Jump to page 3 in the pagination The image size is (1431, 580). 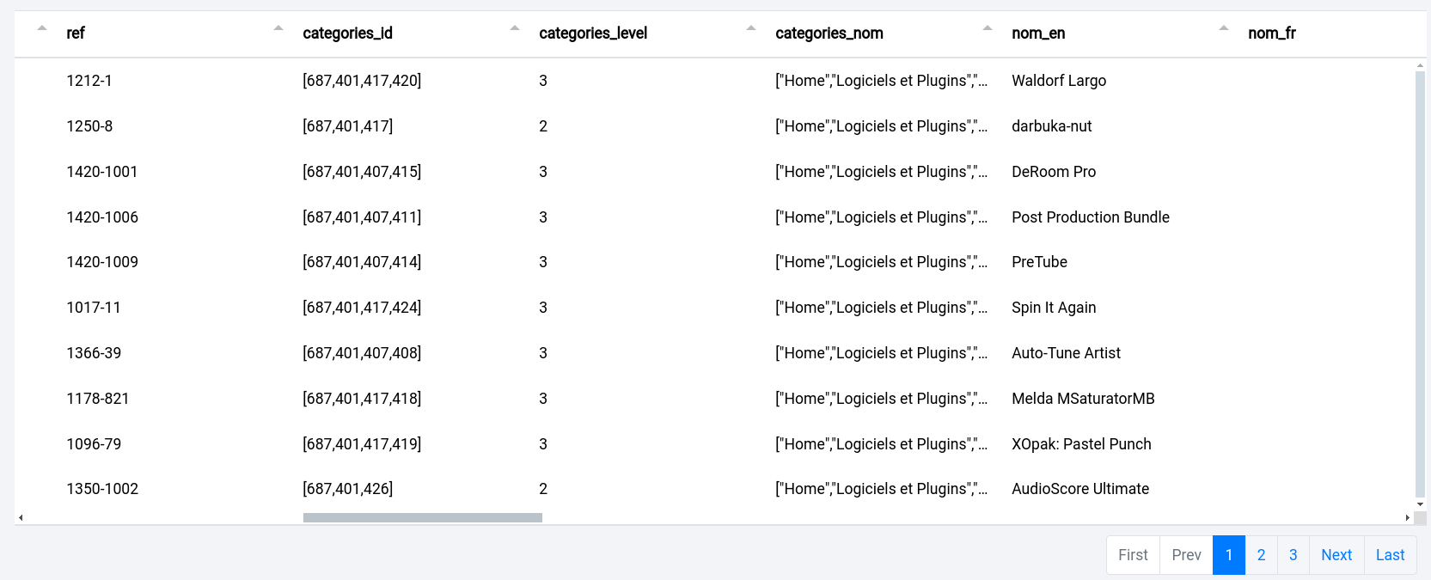(1293, 555)
